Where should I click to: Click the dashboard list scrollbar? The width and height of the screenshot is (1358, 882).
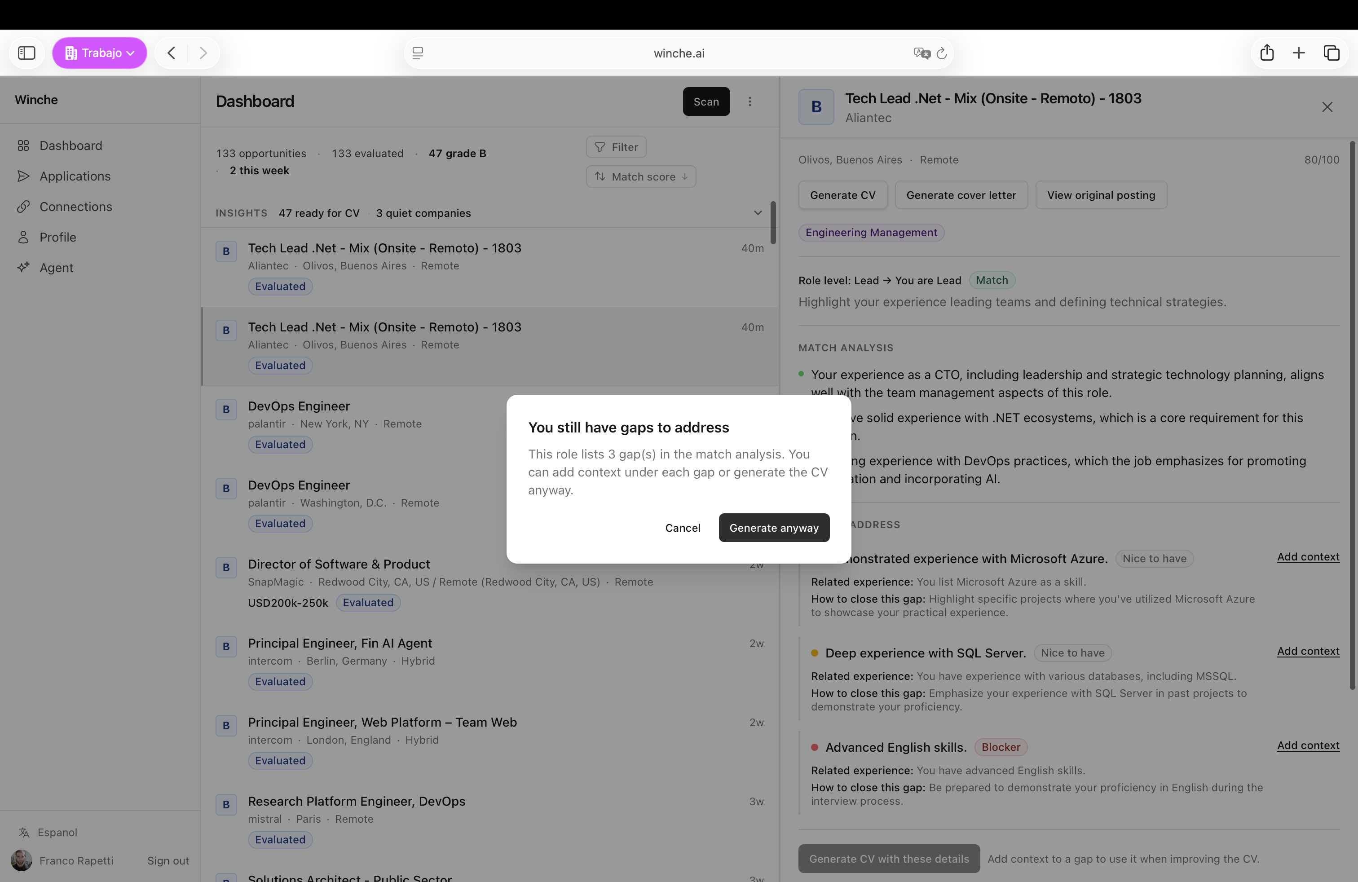pyautogui.click(x=773, y=222)
